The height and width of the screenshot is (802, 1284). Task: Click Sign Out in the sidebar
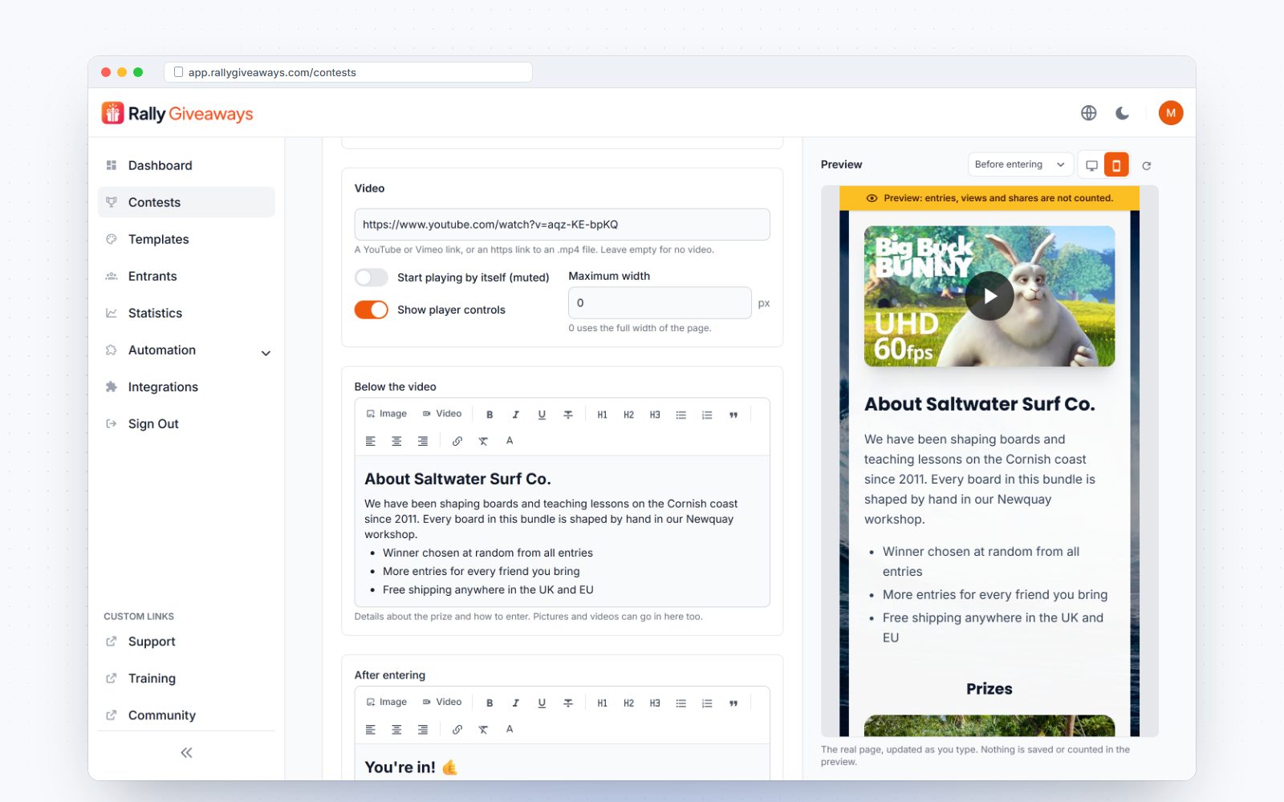186,423
